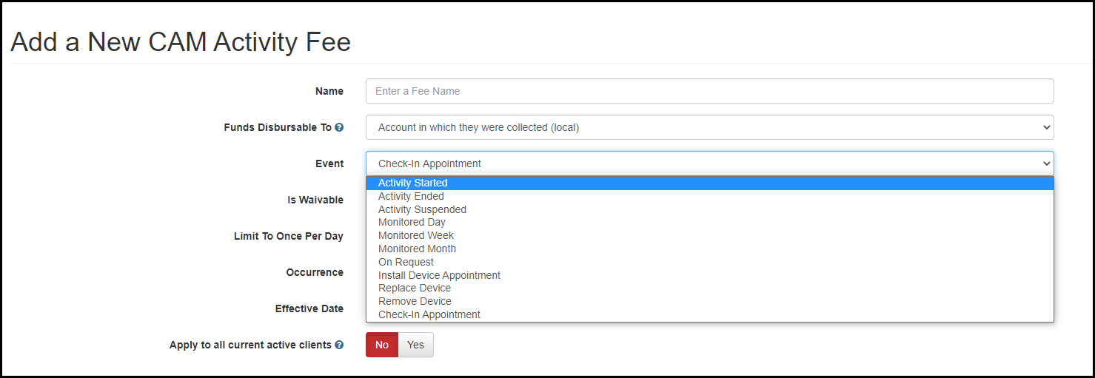Select Monitored Month option
This screenshot has height=378, width=1095.
(417, 249)
